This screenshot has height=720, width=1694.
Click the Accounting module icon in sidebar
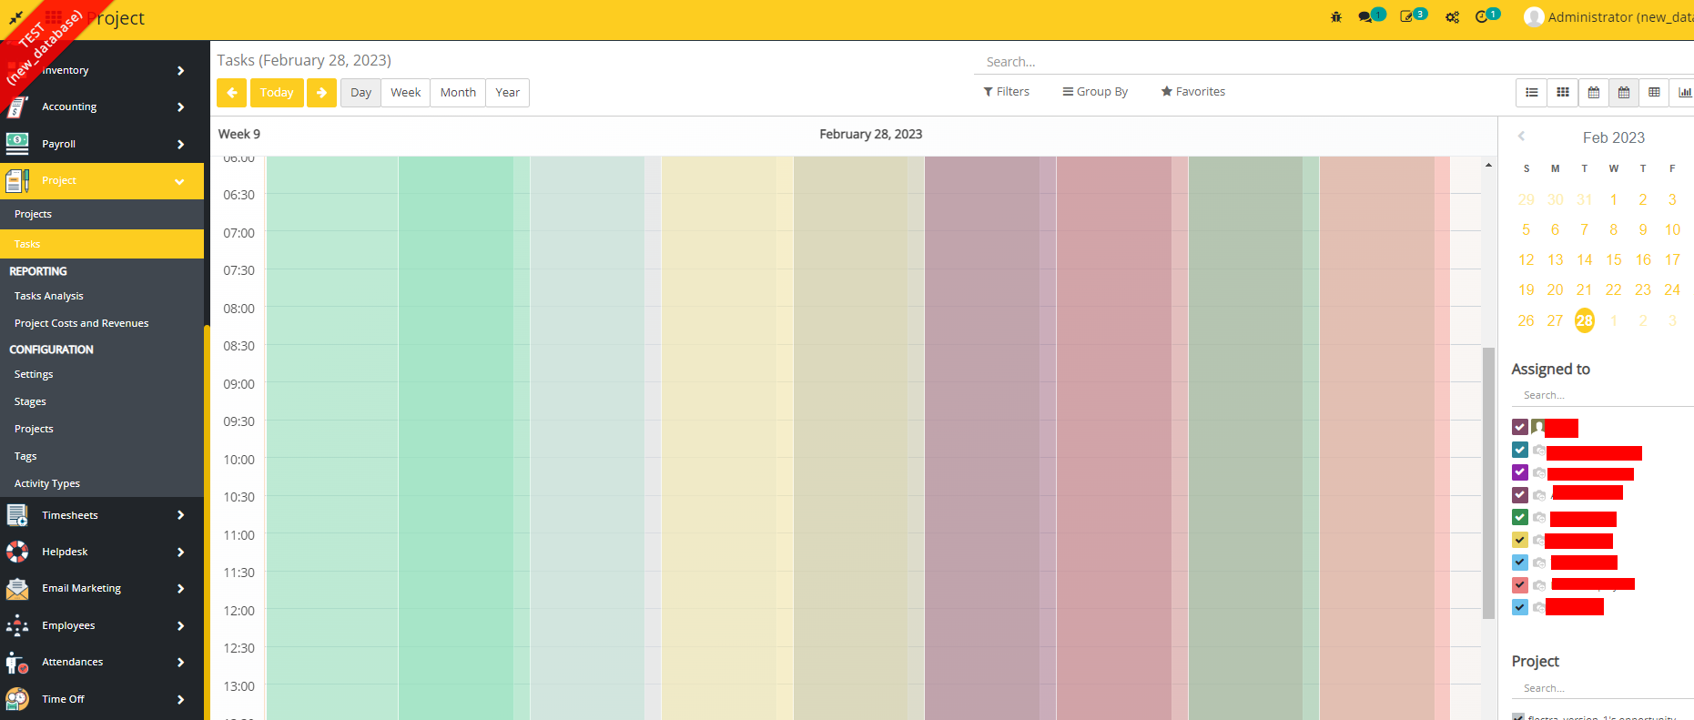(x=17, y=106)
